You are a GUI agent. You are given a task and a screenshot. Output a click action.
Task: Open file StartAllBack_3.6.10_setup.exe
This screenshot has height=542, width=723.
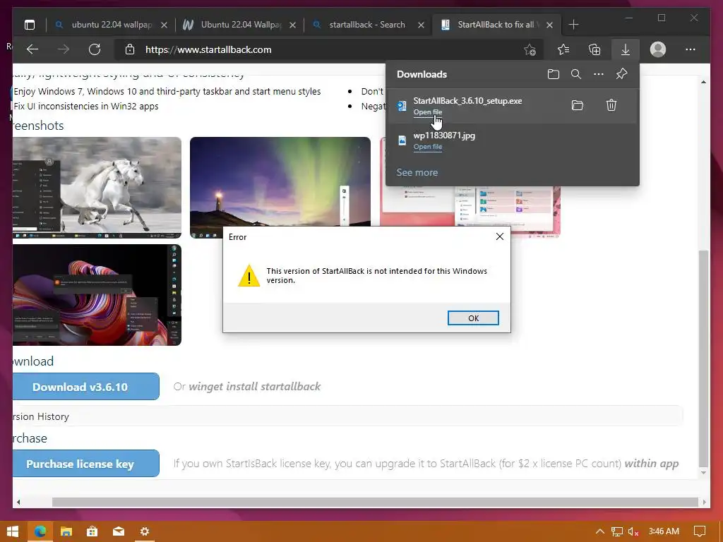pos(427,112)
